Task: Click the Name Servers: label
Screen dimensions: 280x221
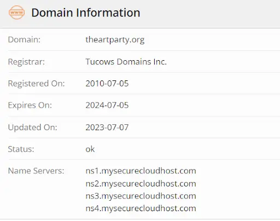Action: pos(36,171)
